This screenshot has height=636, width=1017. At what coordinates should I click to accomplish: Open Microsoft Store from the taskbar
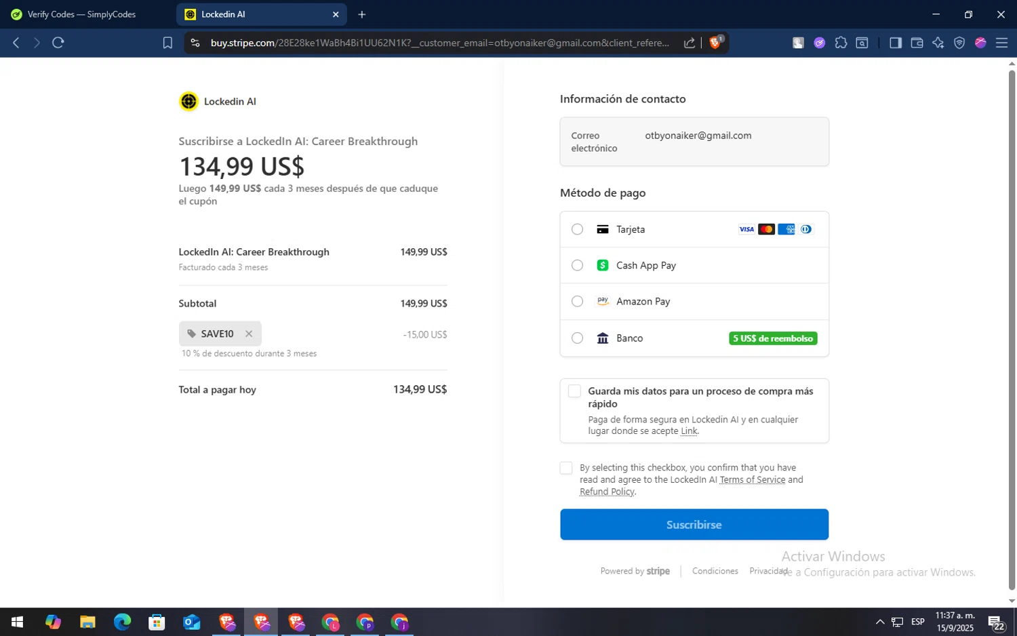coord(157,622)
